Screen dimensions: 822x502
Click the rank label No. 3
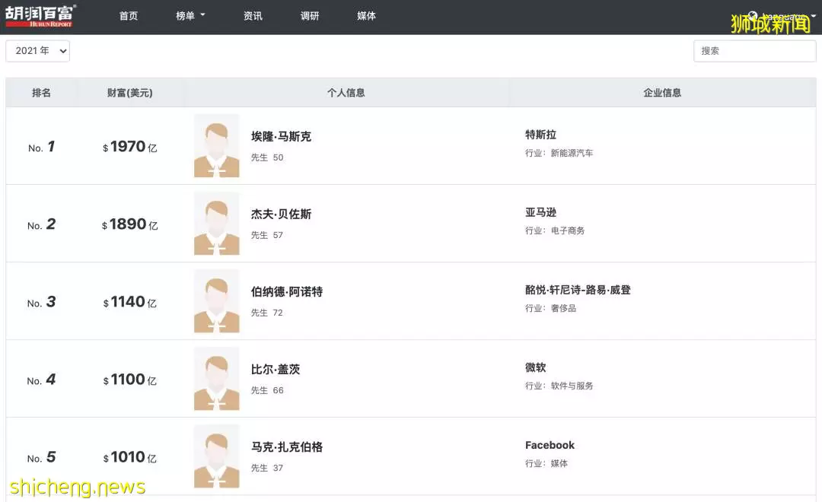coord(41,302)
